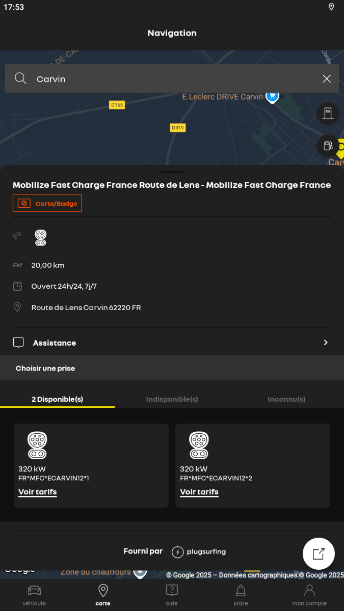
Task: Go to the aide section
Action: point(172,595)
